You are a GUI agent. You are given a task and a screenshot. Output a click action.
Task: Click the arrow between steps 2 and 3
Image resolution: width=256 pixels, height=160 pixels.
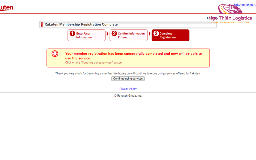point(149,34)
